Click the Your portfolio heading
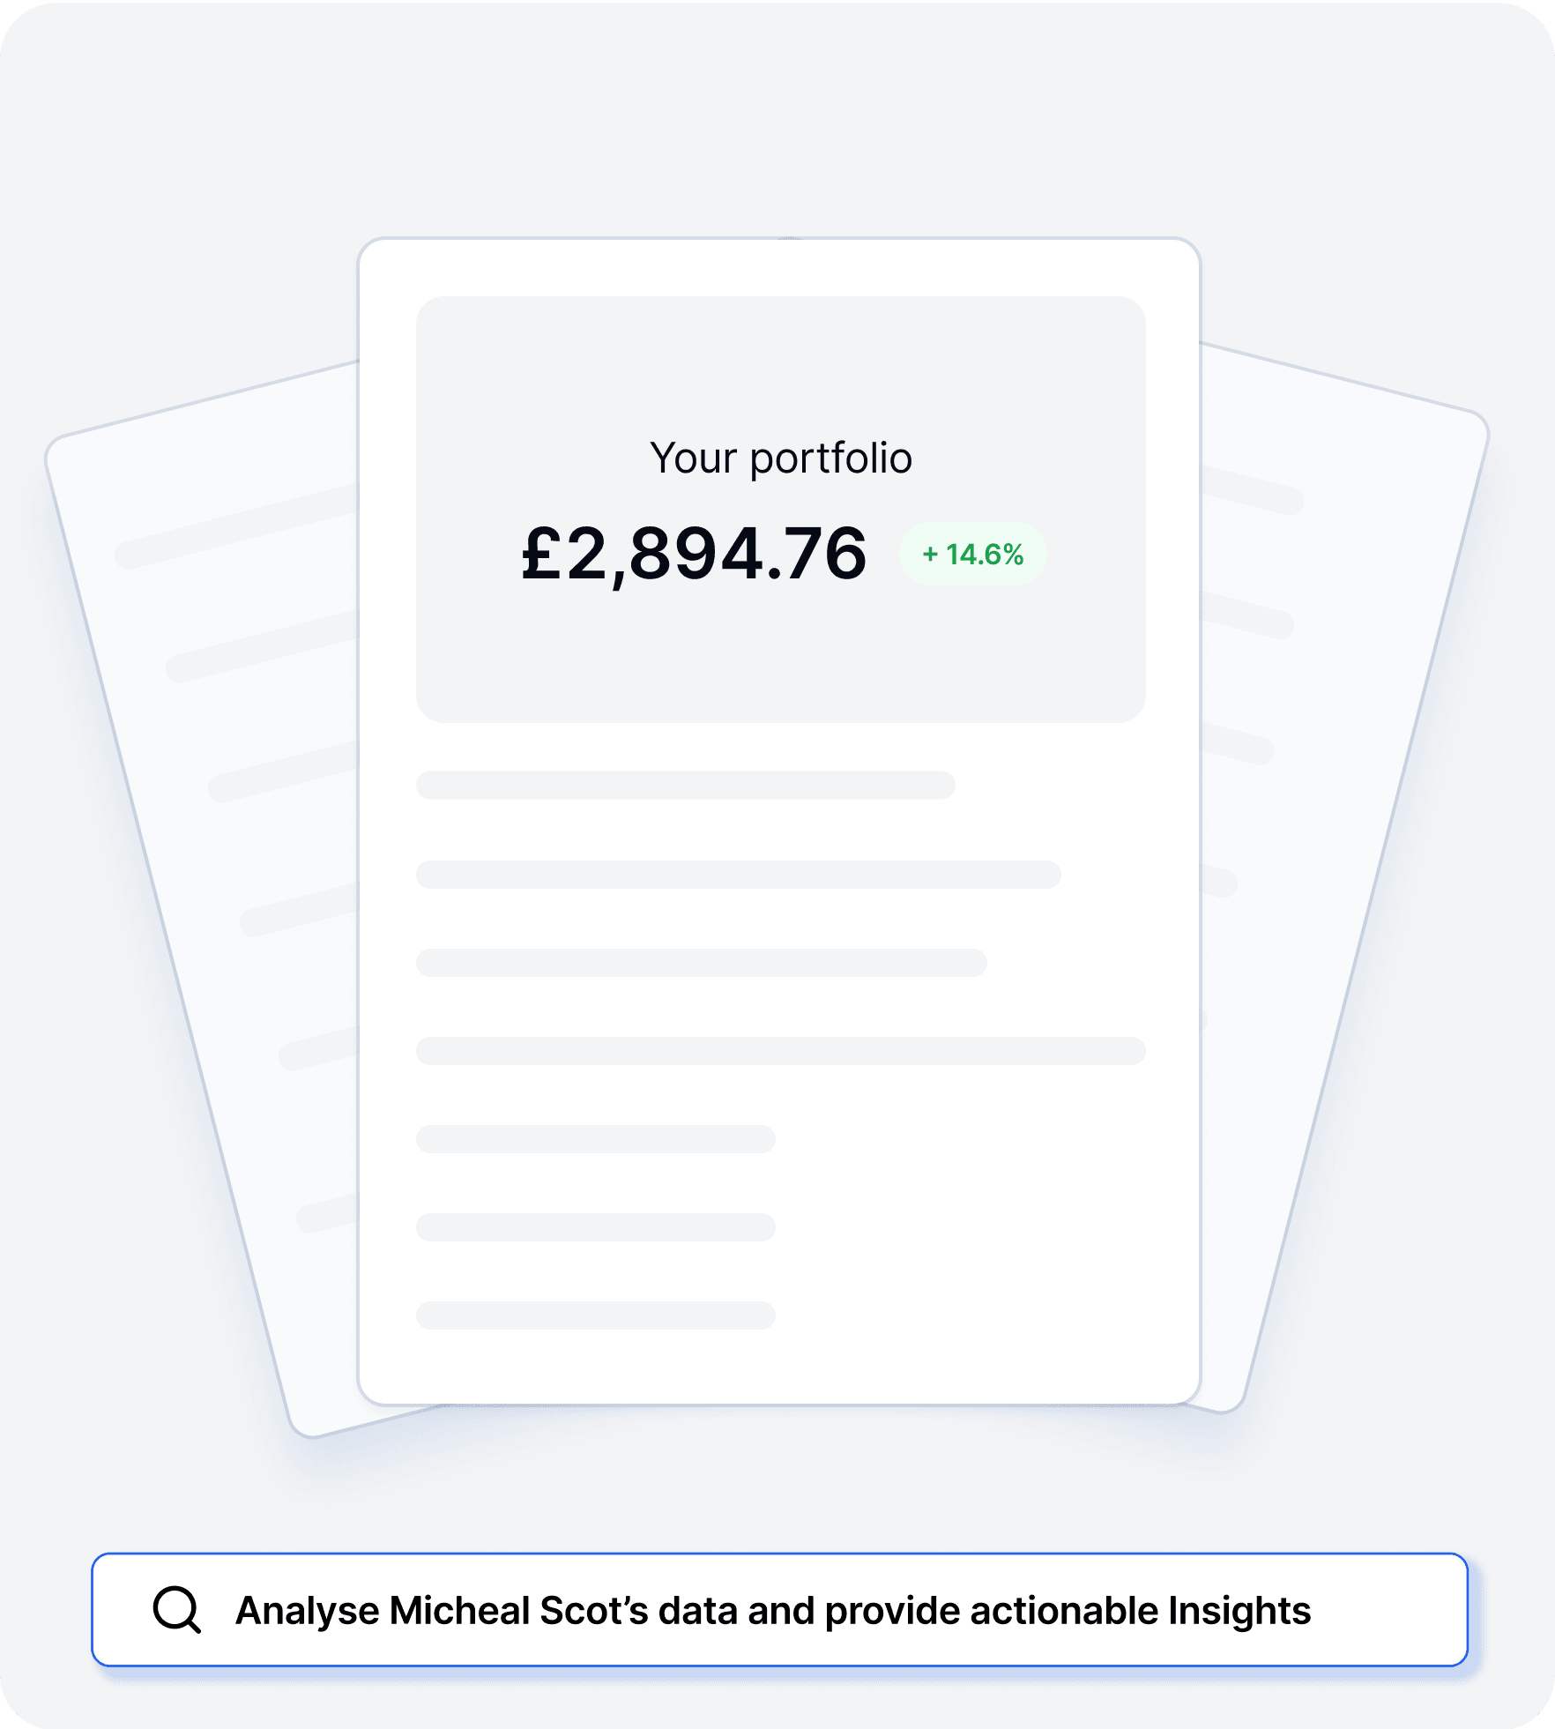Viewport: 1555px width, 1729px height. pyautogui.click(x=781, y=458)
